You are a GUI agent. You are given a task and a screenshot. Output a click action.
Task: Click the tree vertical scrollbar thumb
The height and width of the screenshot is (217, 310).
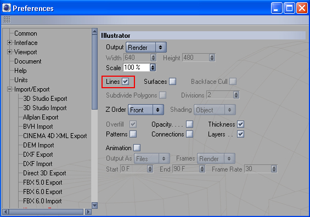click(95, 72)
